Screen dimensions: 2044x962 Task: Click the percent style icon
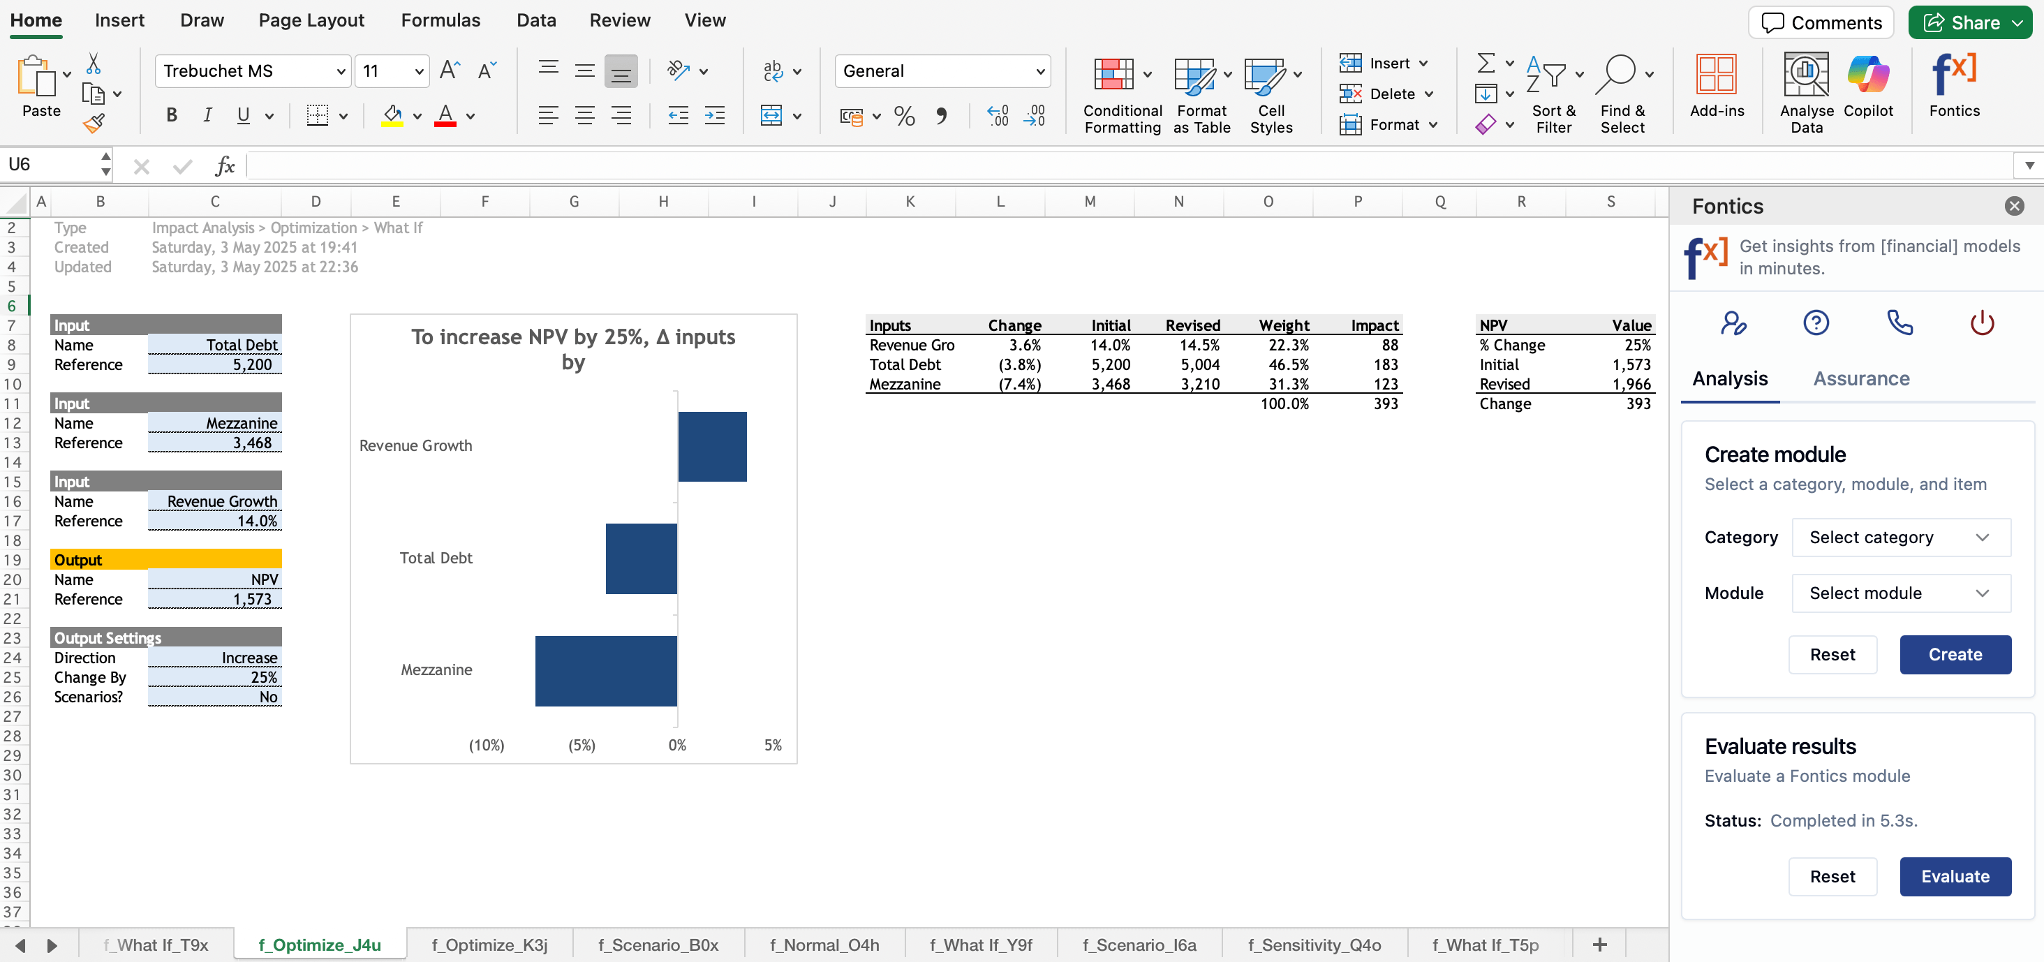pos(904,116)
